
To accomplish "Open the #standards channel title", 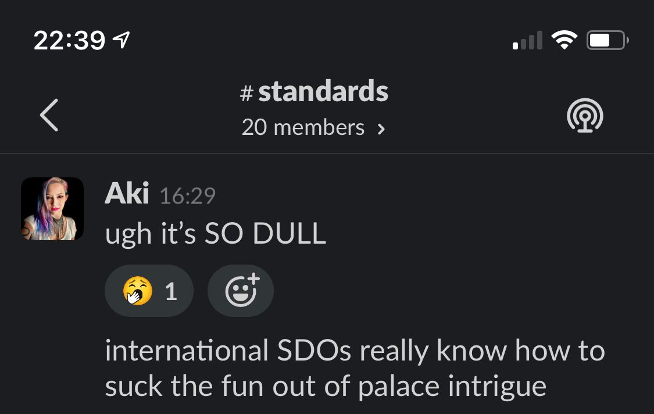I will tap(314, 91).
